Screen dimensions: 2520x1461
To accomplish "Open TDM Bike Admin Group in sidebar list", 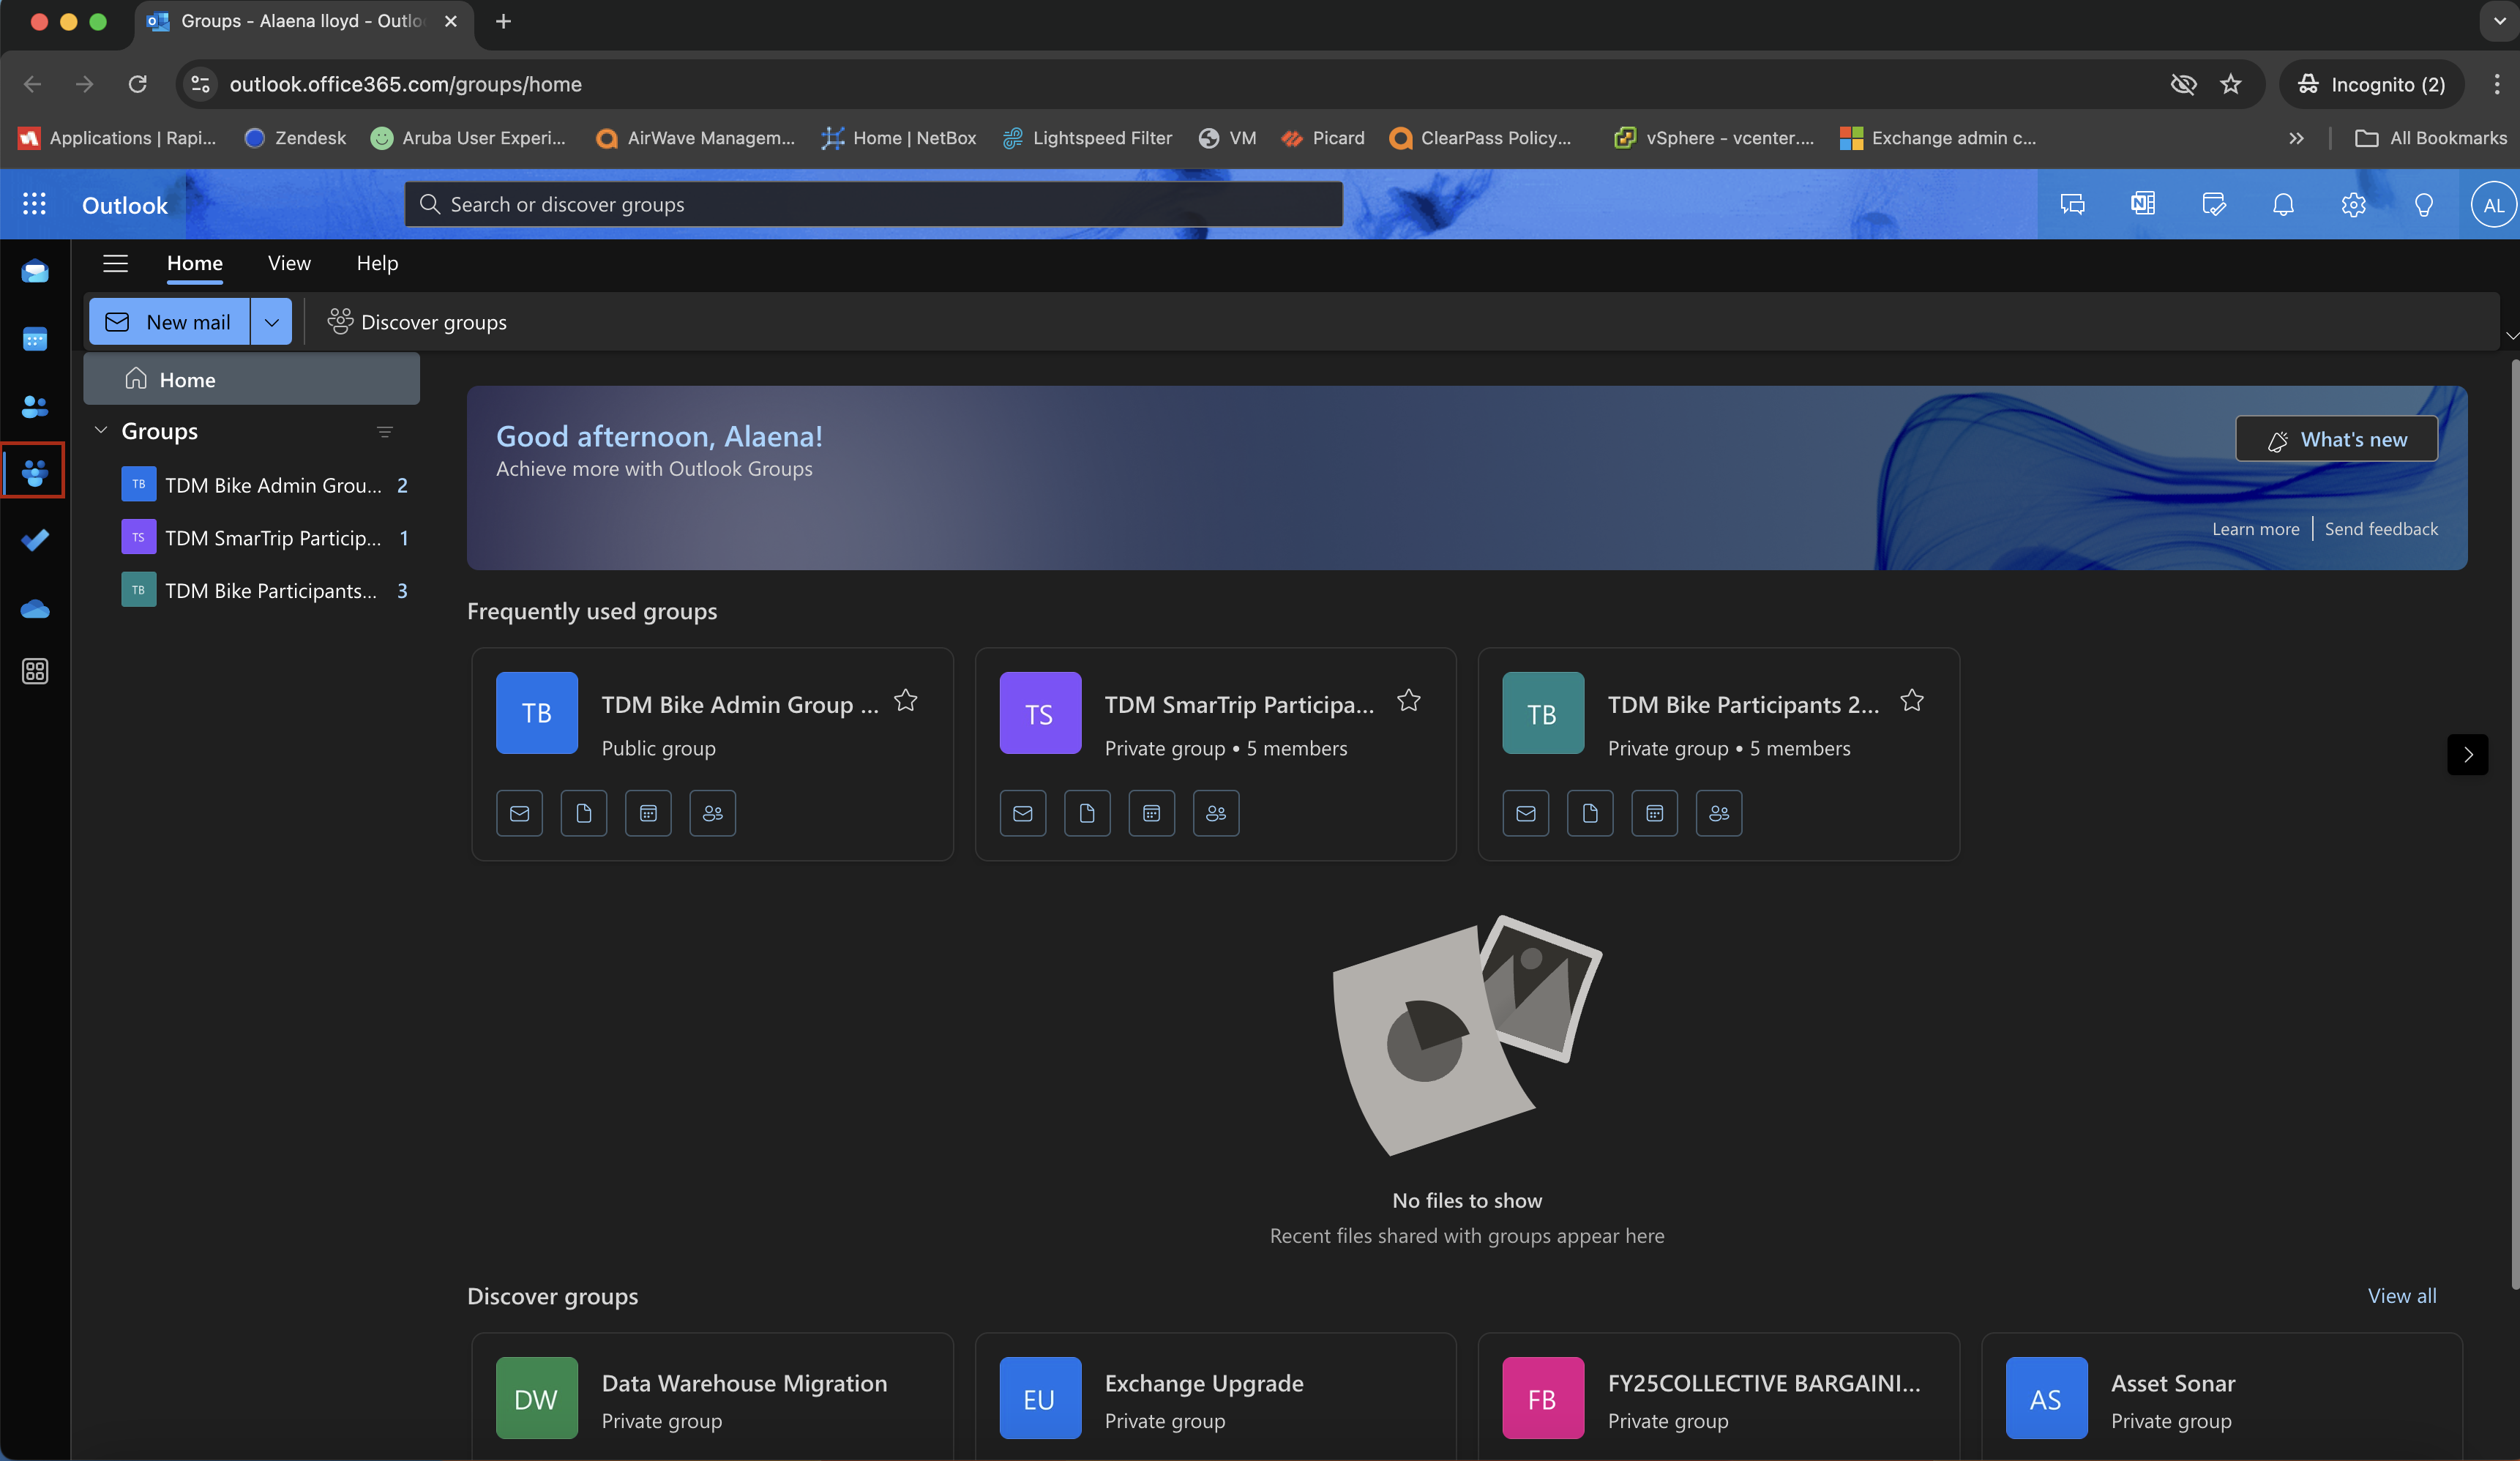I will (265, 485).
